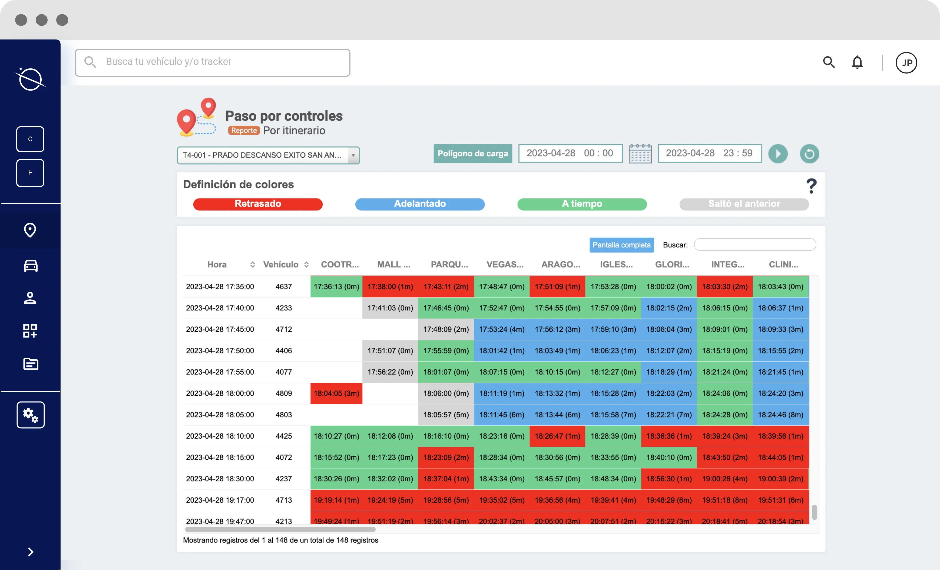
Task: Open the vehicles car icon
Action: tap(31, 266)
